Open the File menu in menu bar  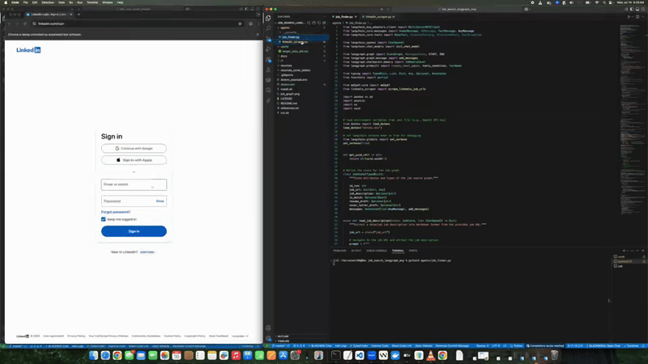26,2
